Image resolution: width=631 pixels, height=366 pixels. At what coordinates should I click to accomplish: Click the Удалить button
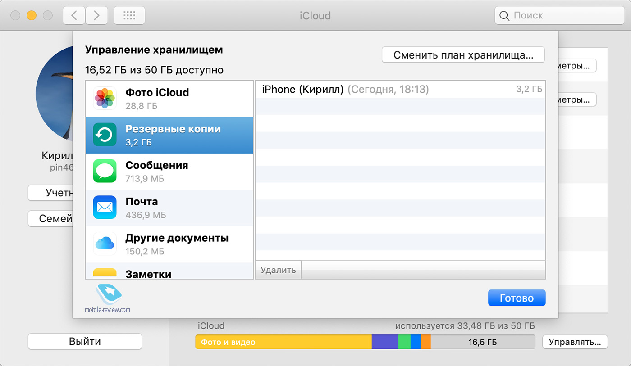coord(278,270)
